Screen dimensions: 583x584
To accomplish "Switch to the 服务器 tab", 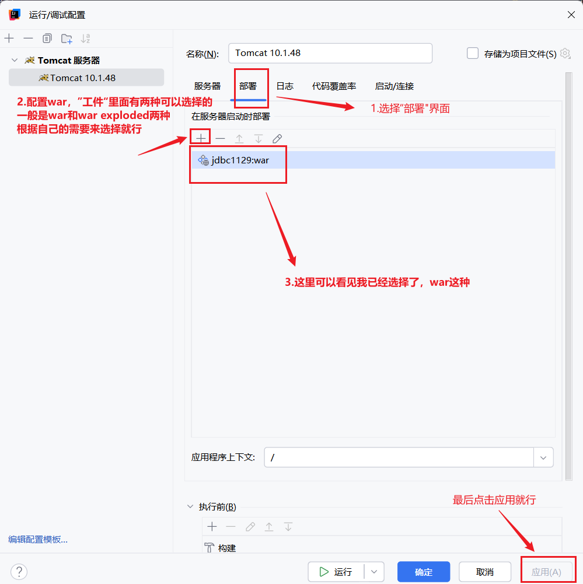I will (208, 86).
